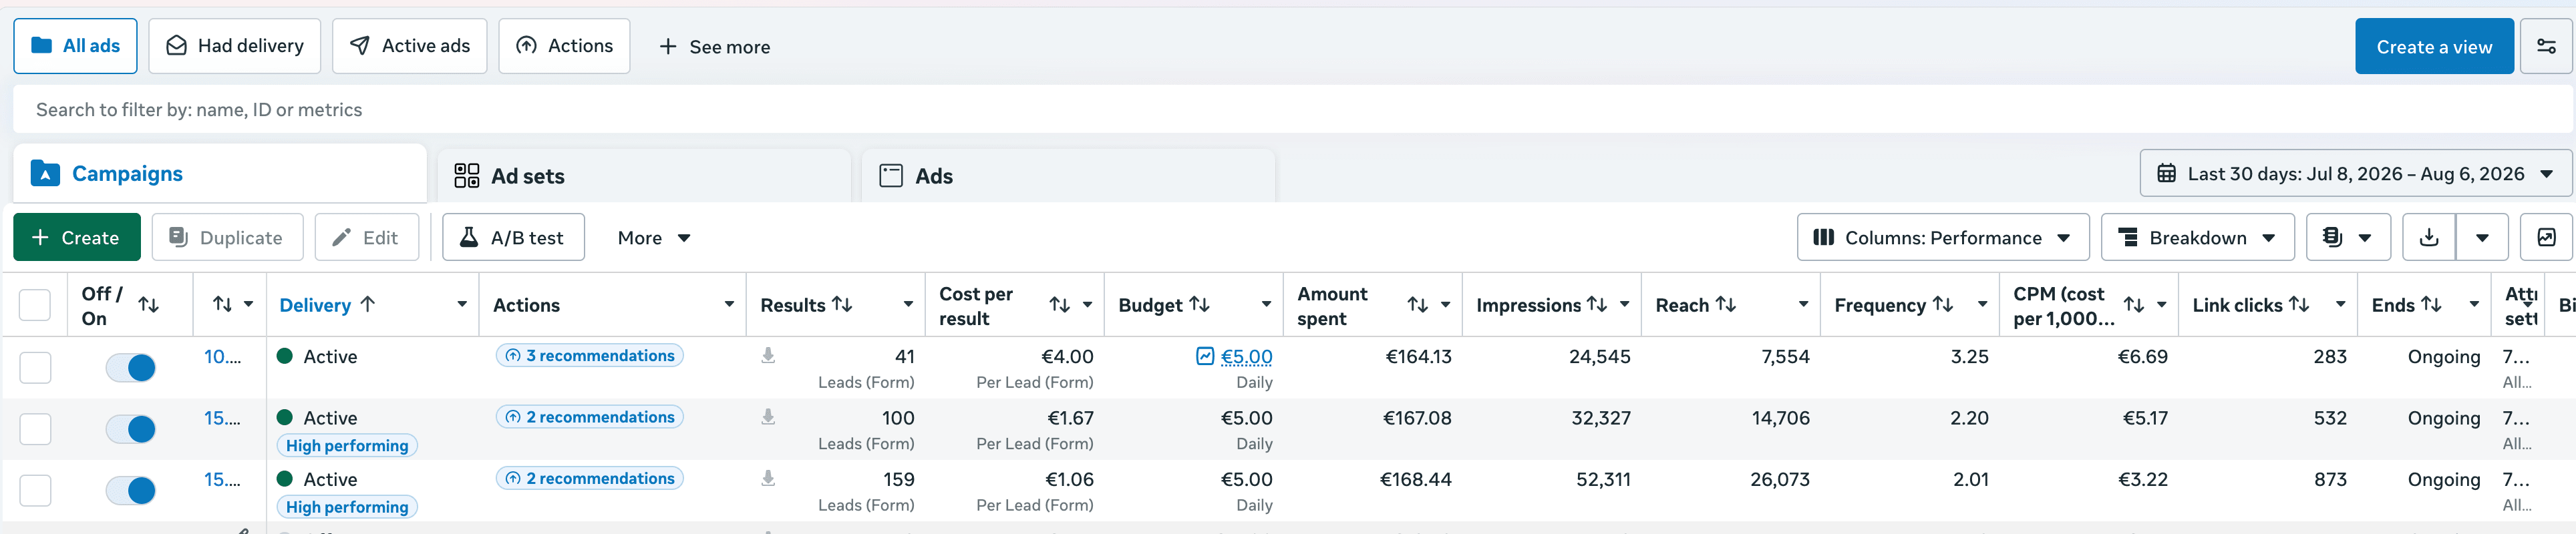This screenshot has width=2576, height=534.
Task: Tick the select-all header checkbox
Action: click(35, 305)
